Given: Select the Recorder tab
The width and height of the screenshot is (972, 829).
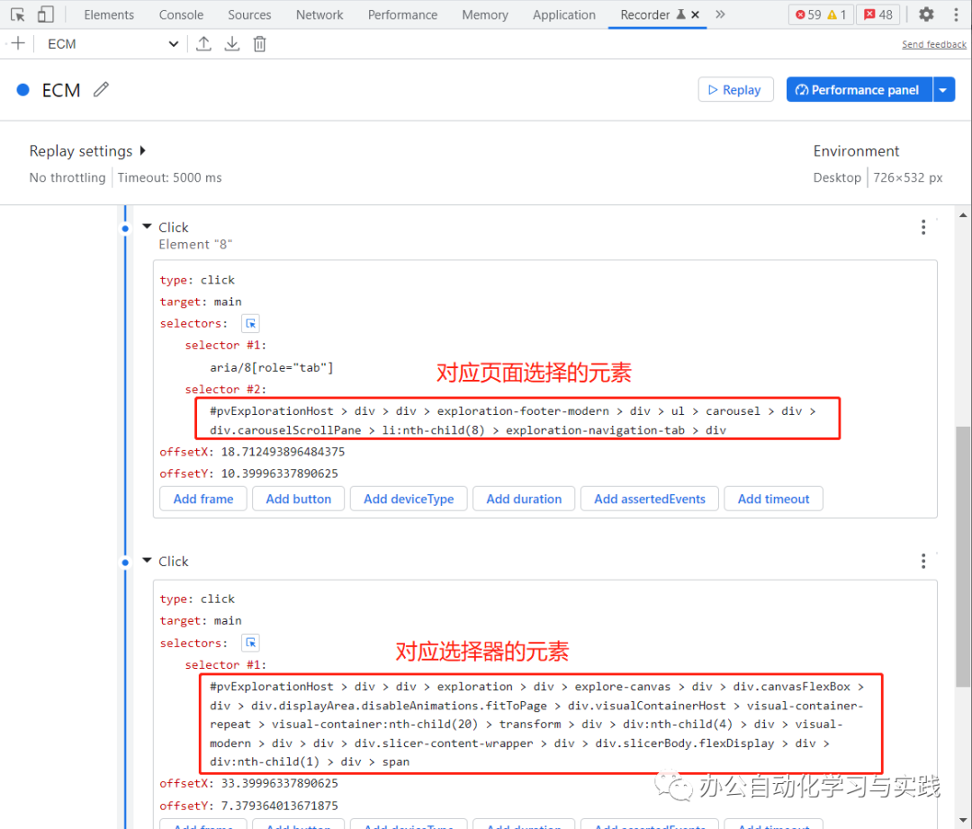Looking at the screenshot, I should coord(645,15).
